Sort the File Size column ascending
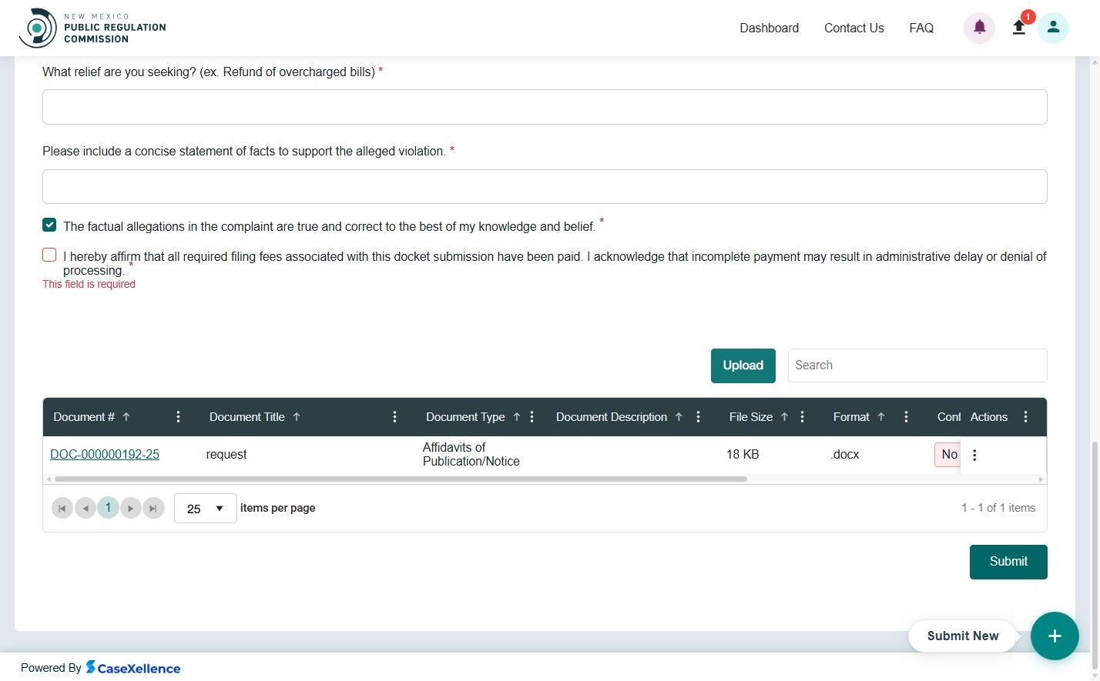Image resolution: width=1100 pixels, height=681 pixels. [784, 416]
